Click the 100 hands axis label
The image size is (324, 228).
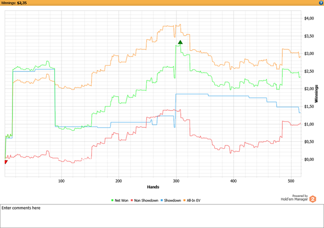pos(62,181)
